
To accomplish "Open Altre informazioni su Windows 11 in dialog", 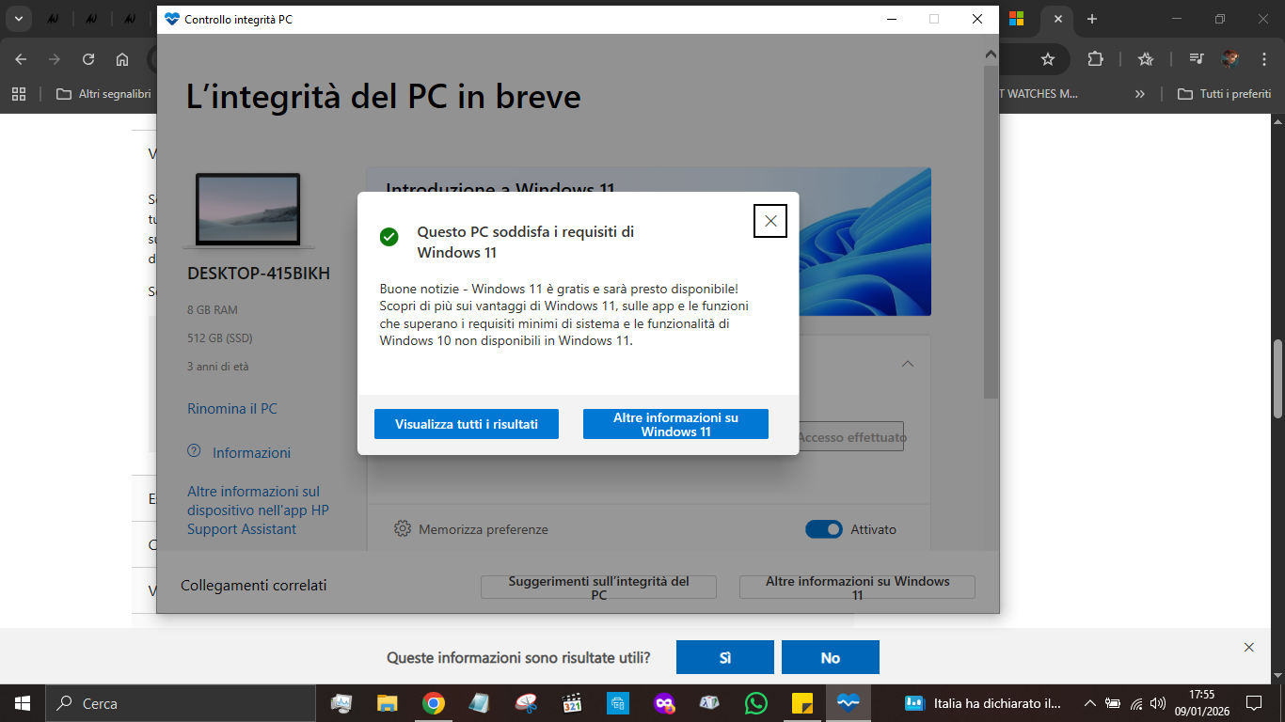I will 675,424.
